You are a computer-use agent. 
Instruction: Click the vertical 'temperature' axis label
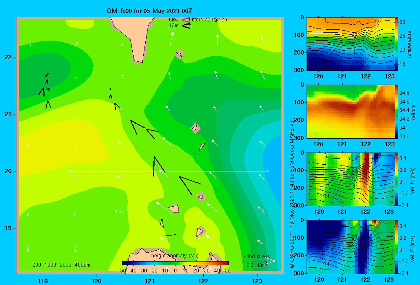click(x=409, y=44)
